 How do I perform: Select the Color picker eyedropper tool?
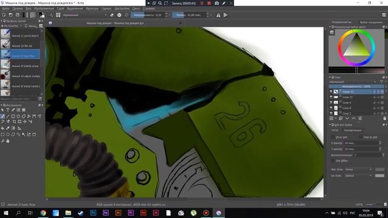[8, 128]
